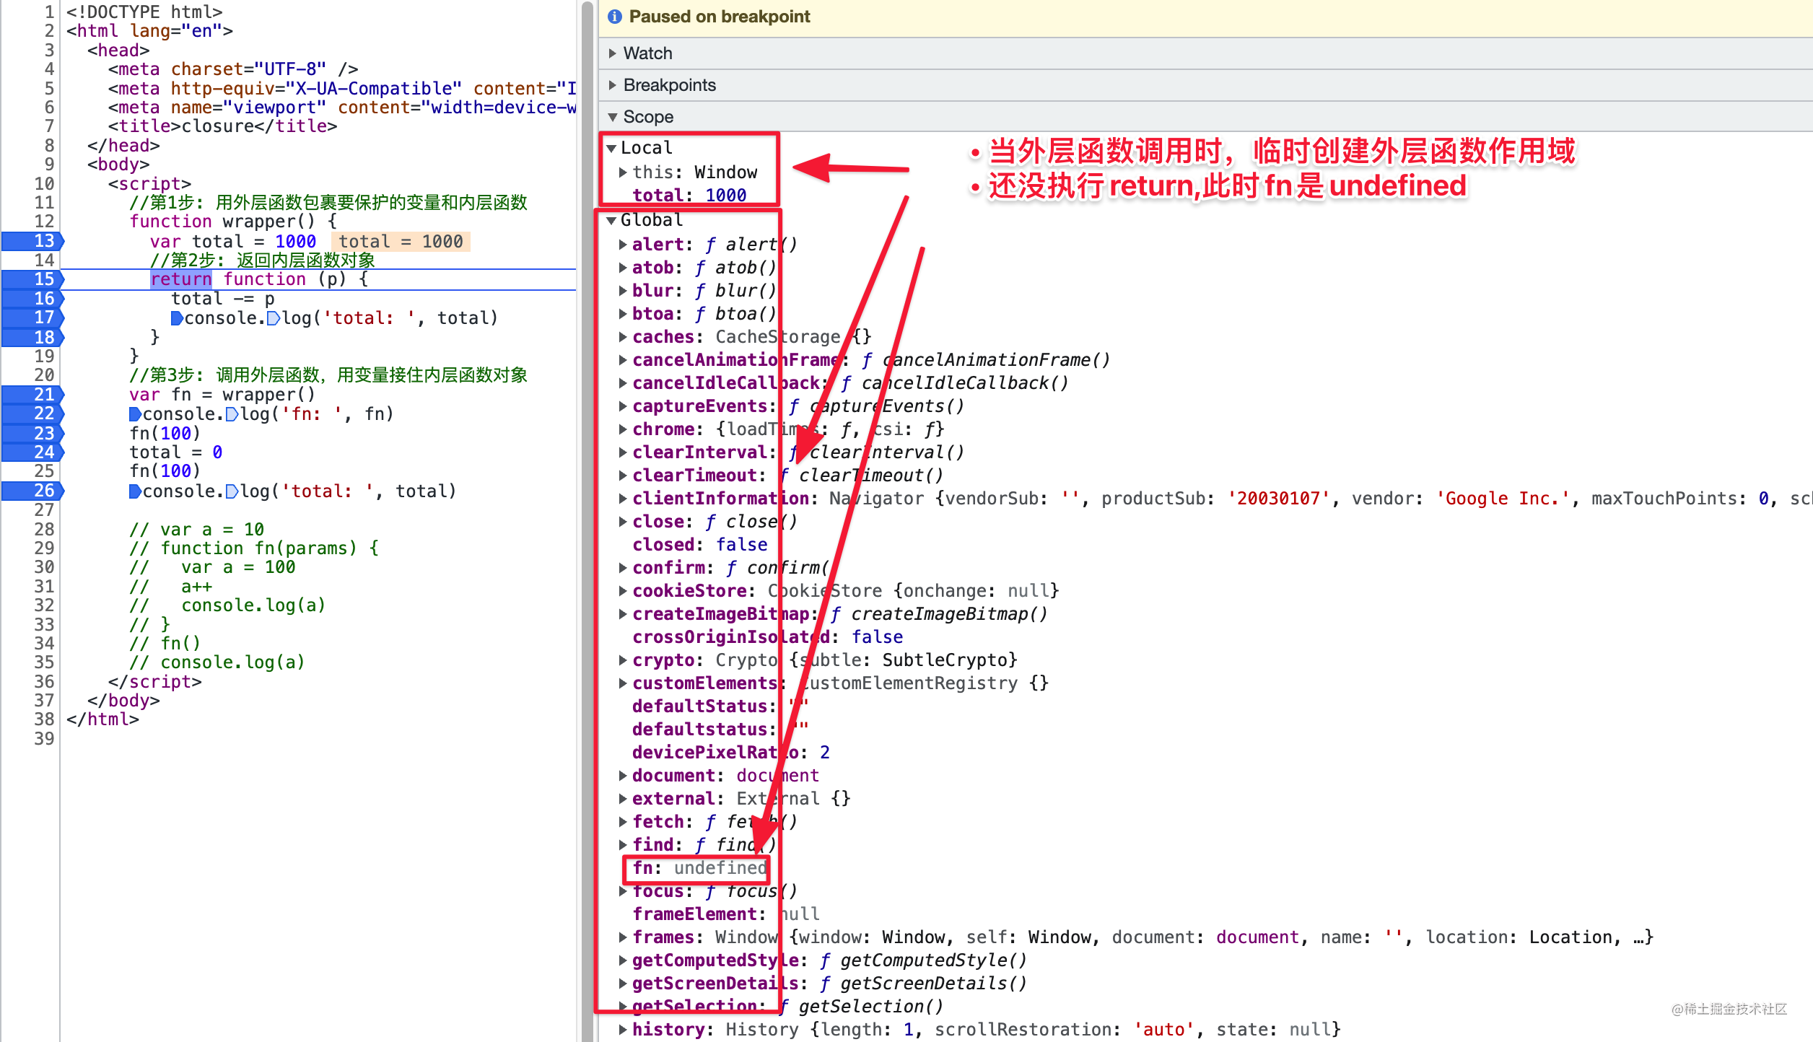
Task: Collapse the Scope section
Action: click(x=613, y=116)
